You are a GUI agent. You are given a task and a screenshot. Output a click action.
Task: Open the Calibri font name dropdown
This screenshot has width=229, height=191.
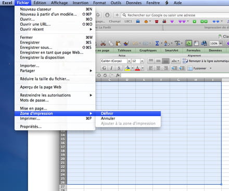(x=129, y=61)
